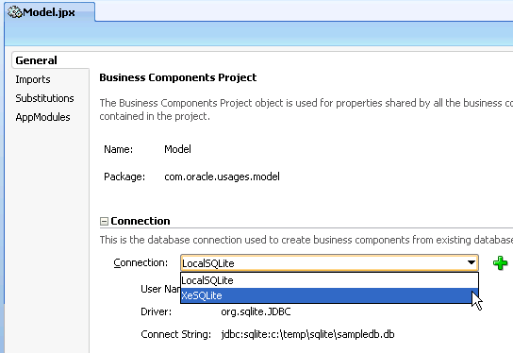513x353 pixels.
Task: Click the Connection section heading text
Action: [141, 221]
